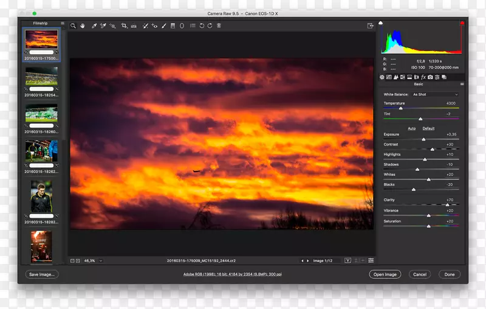Click the trash icon to mark for deletion
Image resolution: width=486 pixels, height=309 pixels.
pyautogui.click(x=219, y=26)
